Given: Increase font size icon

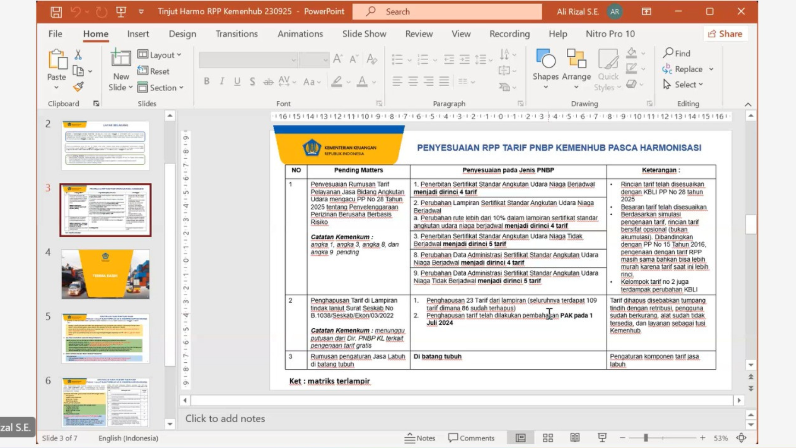Looking at the screenshot, I should pyautogui.click(x=338, y=59).
